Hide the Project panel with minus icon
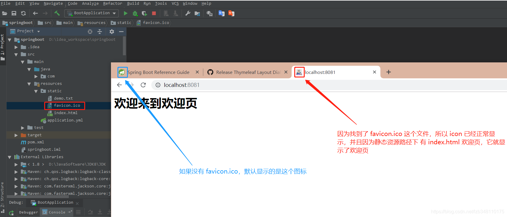The height and width of the screenshot is (217, 507). click(x=121, y=31)
